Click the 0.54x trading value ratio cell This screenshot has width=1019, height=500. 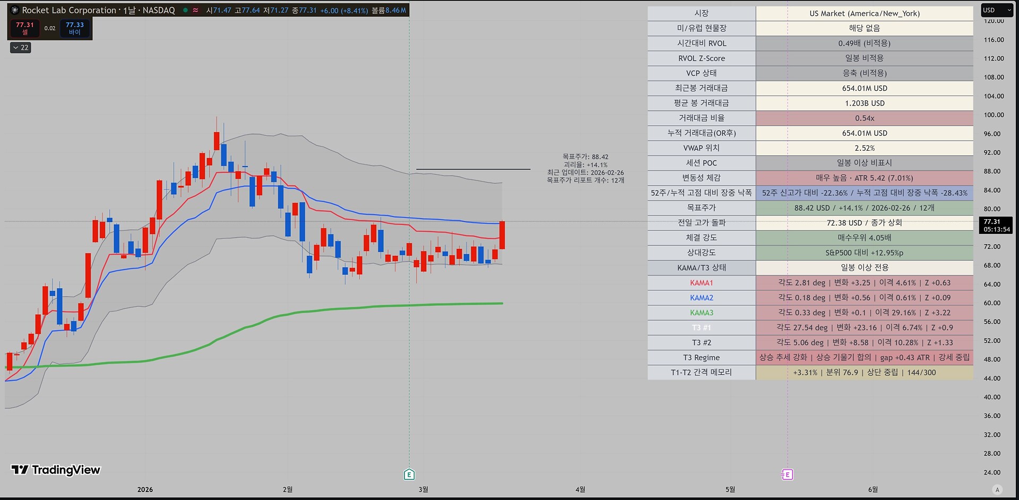865,118
